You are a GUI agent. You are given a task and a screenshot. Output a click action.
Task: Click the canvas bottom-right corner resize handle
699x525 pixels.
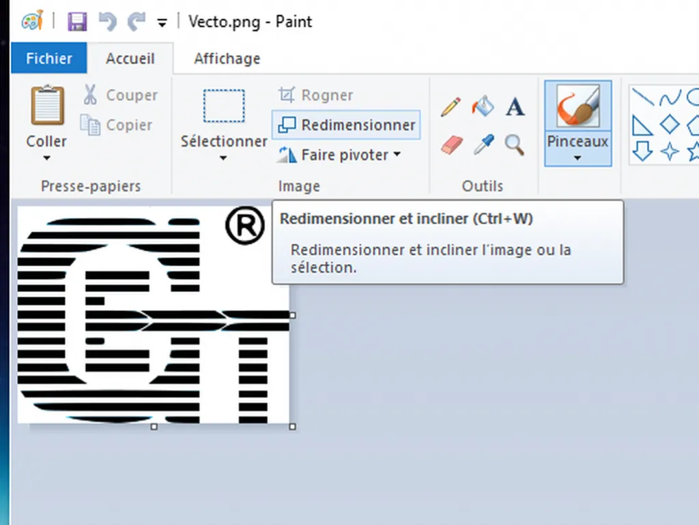click(x=292, y=427)
